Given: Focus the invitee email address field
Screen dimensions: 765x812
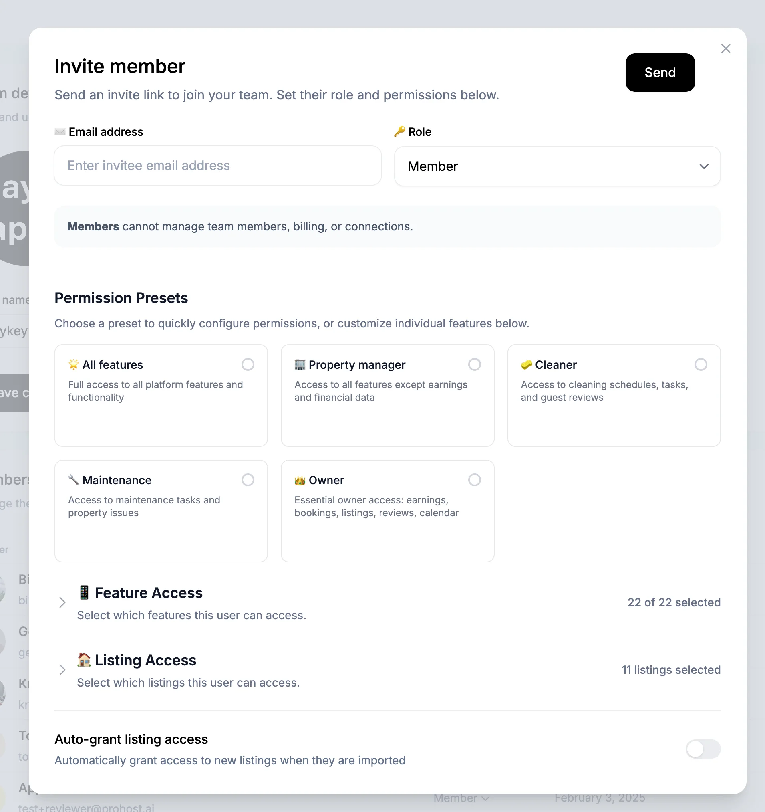Looking at the screenshot, I should pyautogui.click(x=218, y=166).
